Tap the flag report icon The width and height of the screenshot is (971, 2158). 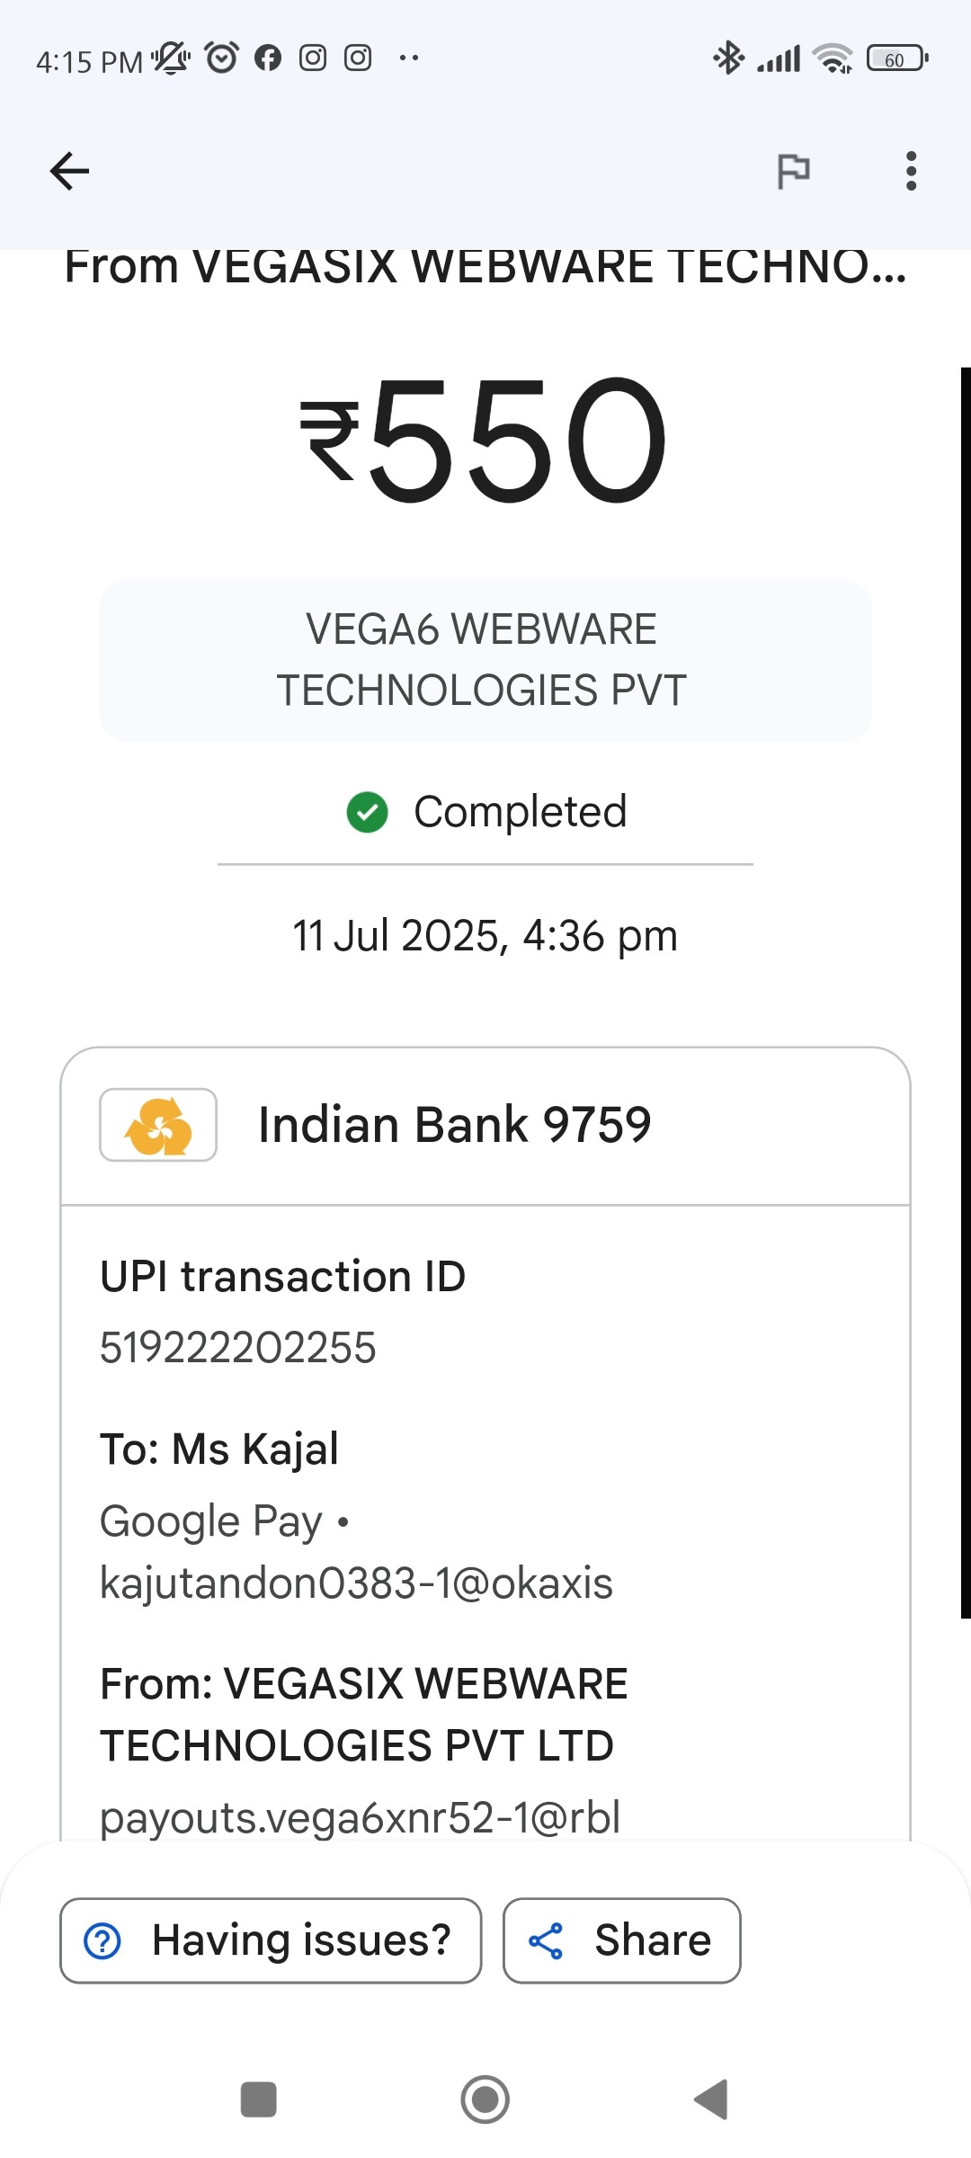click(793, 171)
